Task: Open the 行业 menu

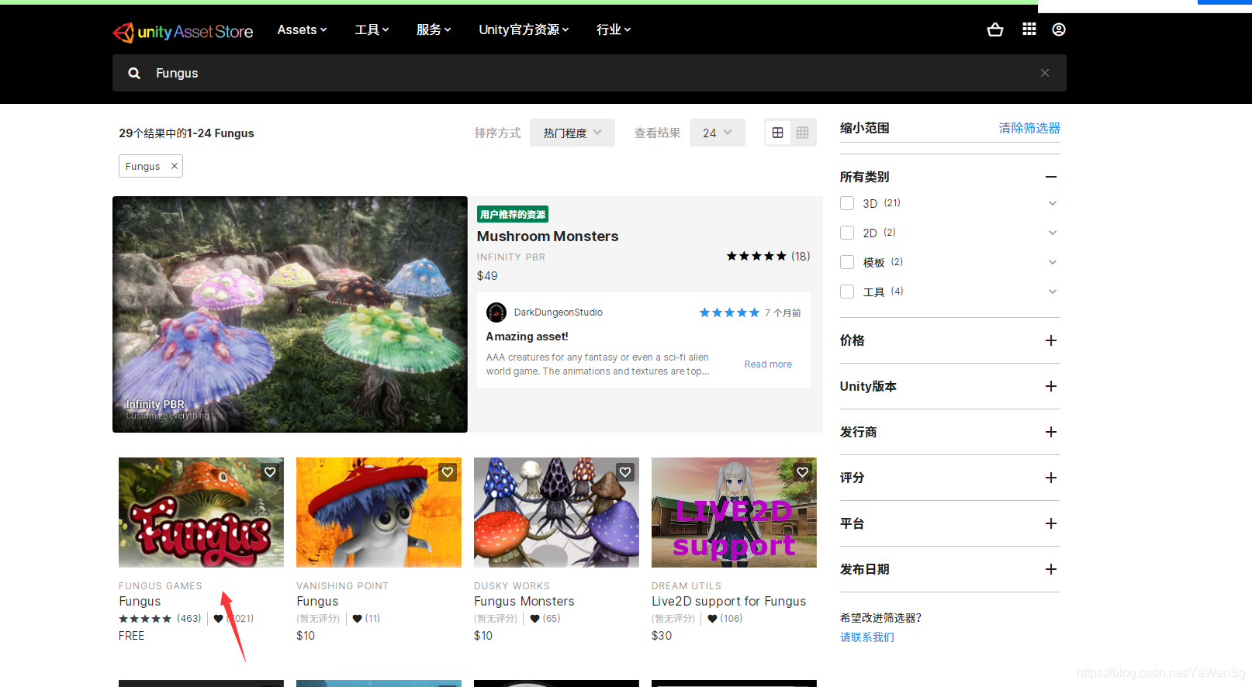Action: pos(614,29)
